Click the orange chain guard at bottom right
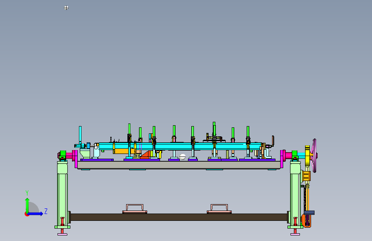372x241 pixels. click(x=306, y=220)
